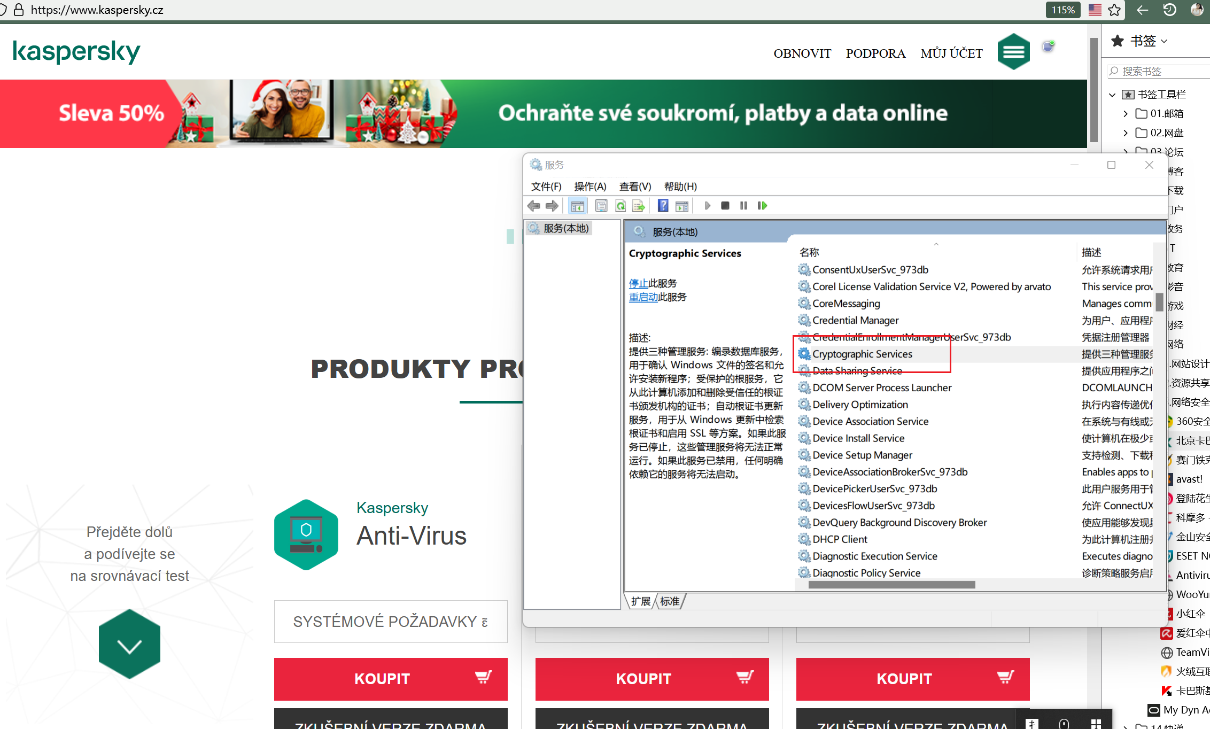Open the 操作(A) menu
This screenshot has width=1210, height=729.
pyautogui.click(x=590, y=187)
